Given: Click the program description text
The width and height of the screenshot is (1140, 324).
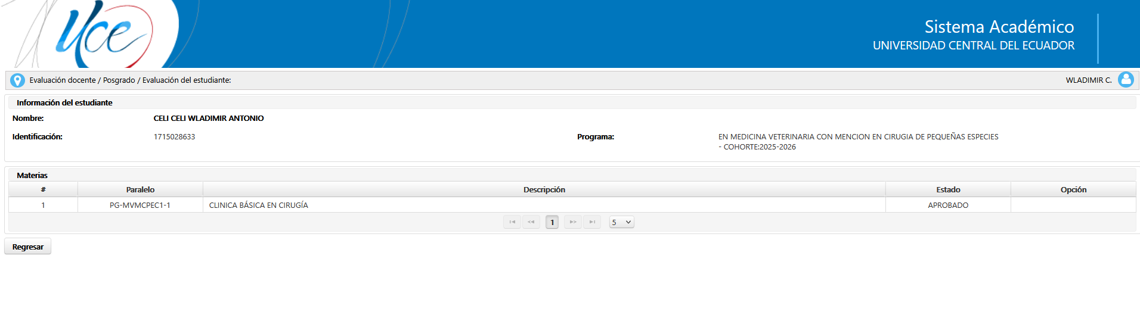Looking at the screenshot, I should pos(858,142).
